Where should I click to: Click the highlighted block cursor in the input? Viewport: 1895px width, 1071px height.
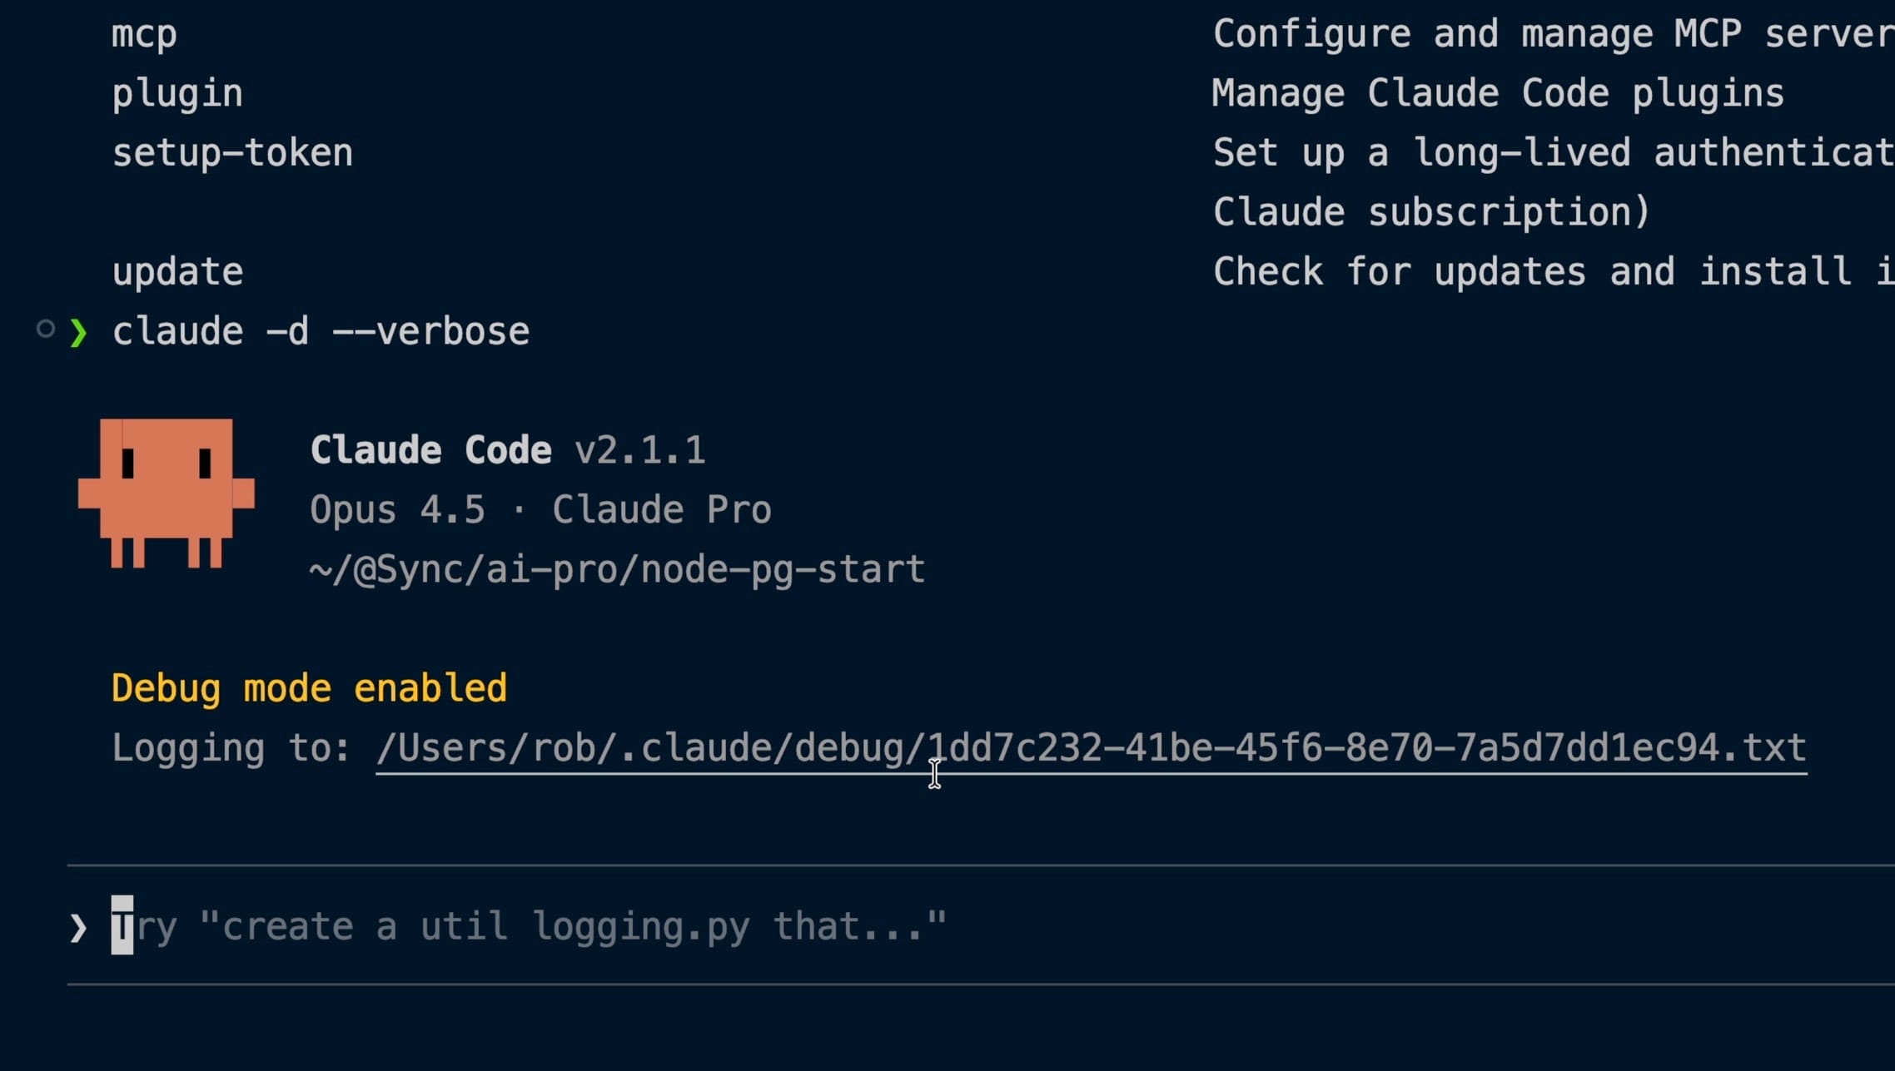click(122, 925)
